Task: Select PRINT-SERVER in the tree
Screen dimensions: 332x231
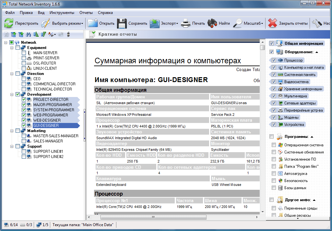Action: 46,58
